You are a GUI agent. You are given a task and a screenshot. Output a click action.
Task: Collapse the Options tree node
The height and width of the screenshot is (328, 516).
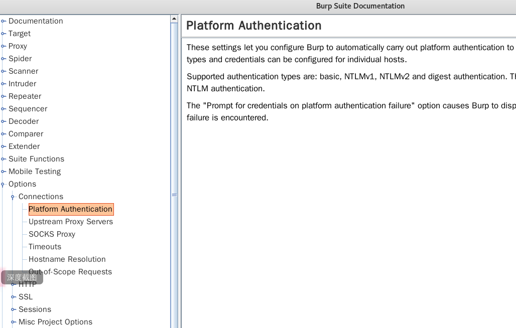pos(4,184)
